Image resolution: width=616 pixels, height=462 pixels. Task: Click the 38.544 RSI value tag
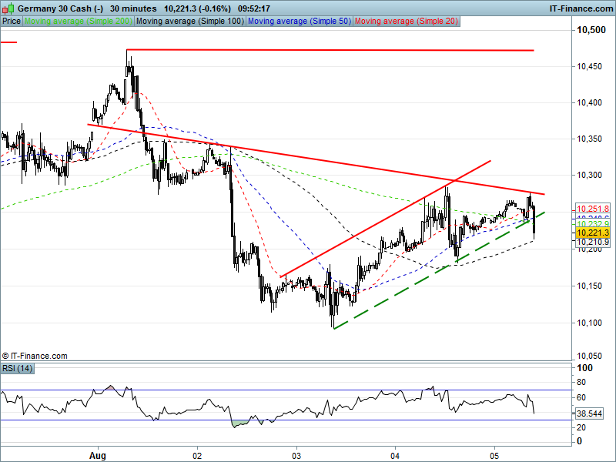[x=589, y=413]
